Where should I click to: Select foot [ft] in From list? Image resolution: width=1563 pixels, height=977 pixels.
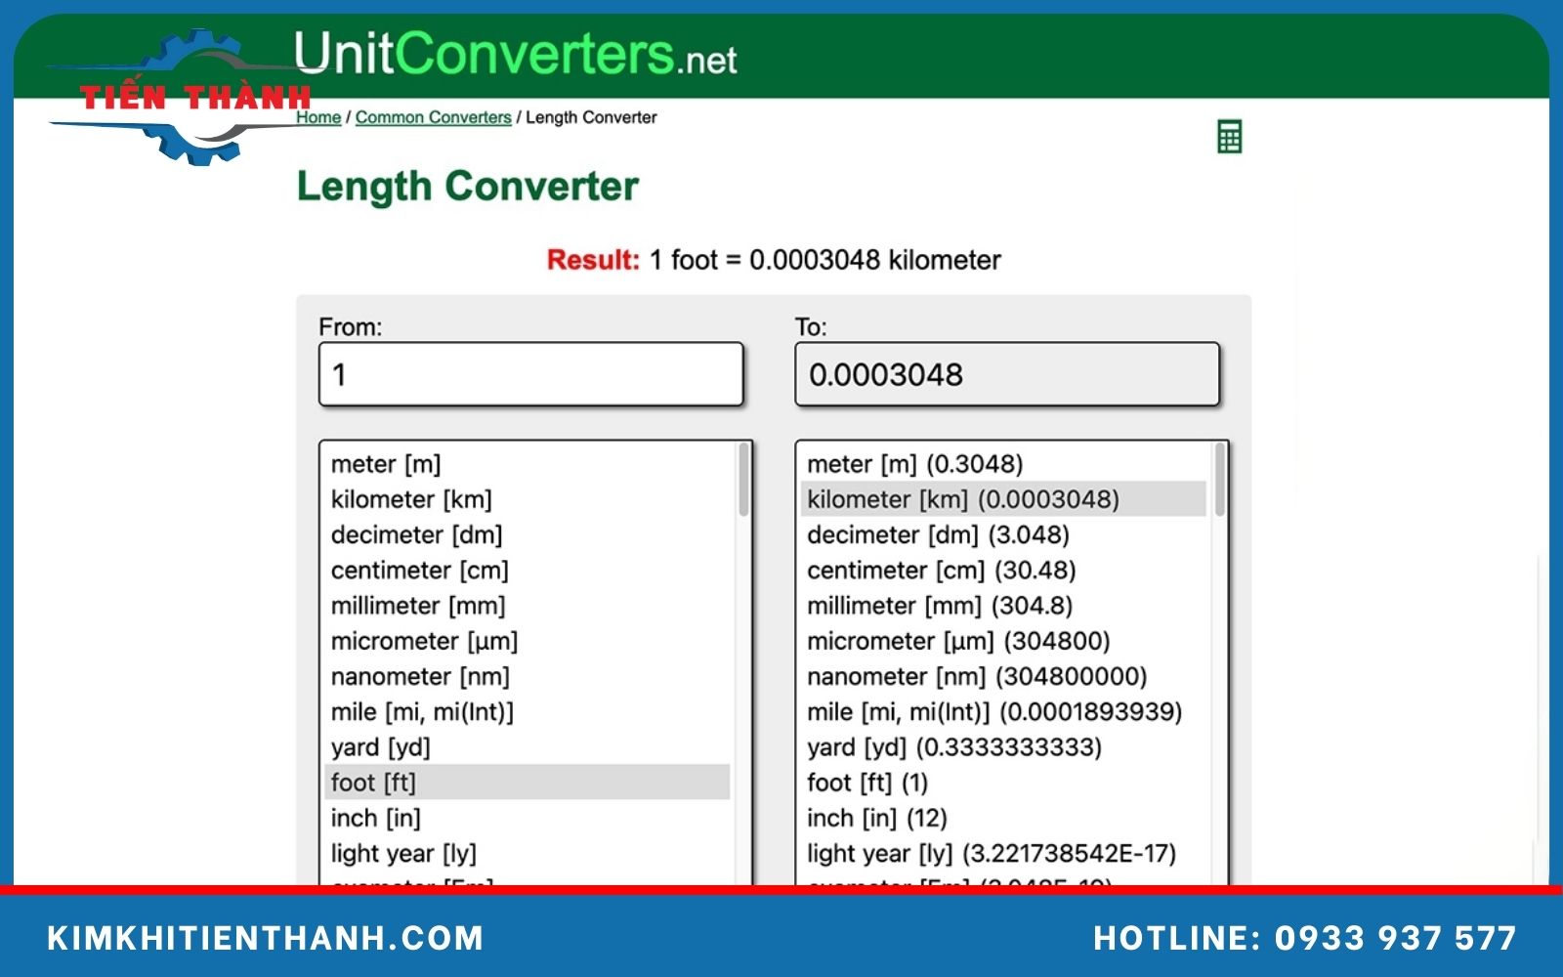pos(373,783)
